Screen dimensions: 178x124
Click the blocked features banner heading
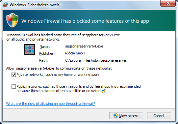tap(85, 21)
